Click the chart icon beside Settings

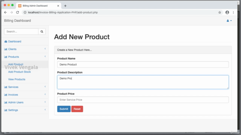(6, 110)
